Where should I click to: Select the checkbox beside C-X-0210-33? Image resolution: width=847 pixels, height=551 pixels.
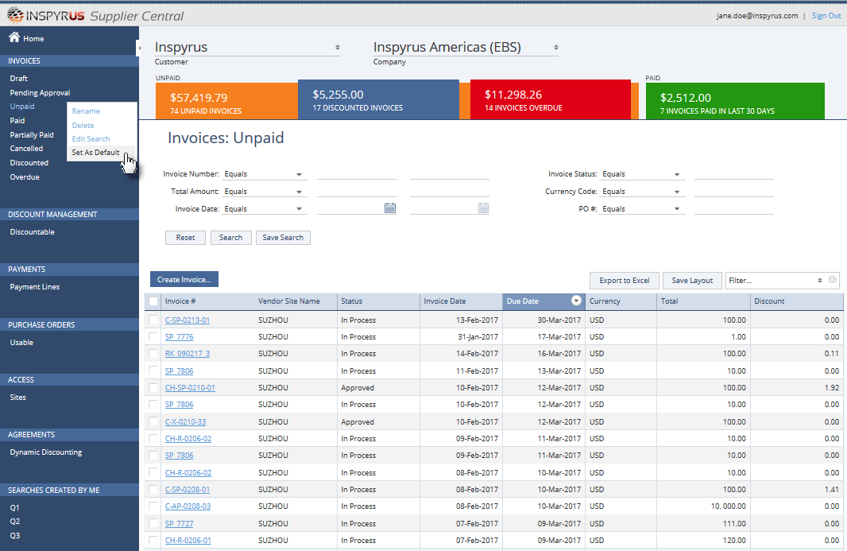pyautogui.click(x=153, y=421)
